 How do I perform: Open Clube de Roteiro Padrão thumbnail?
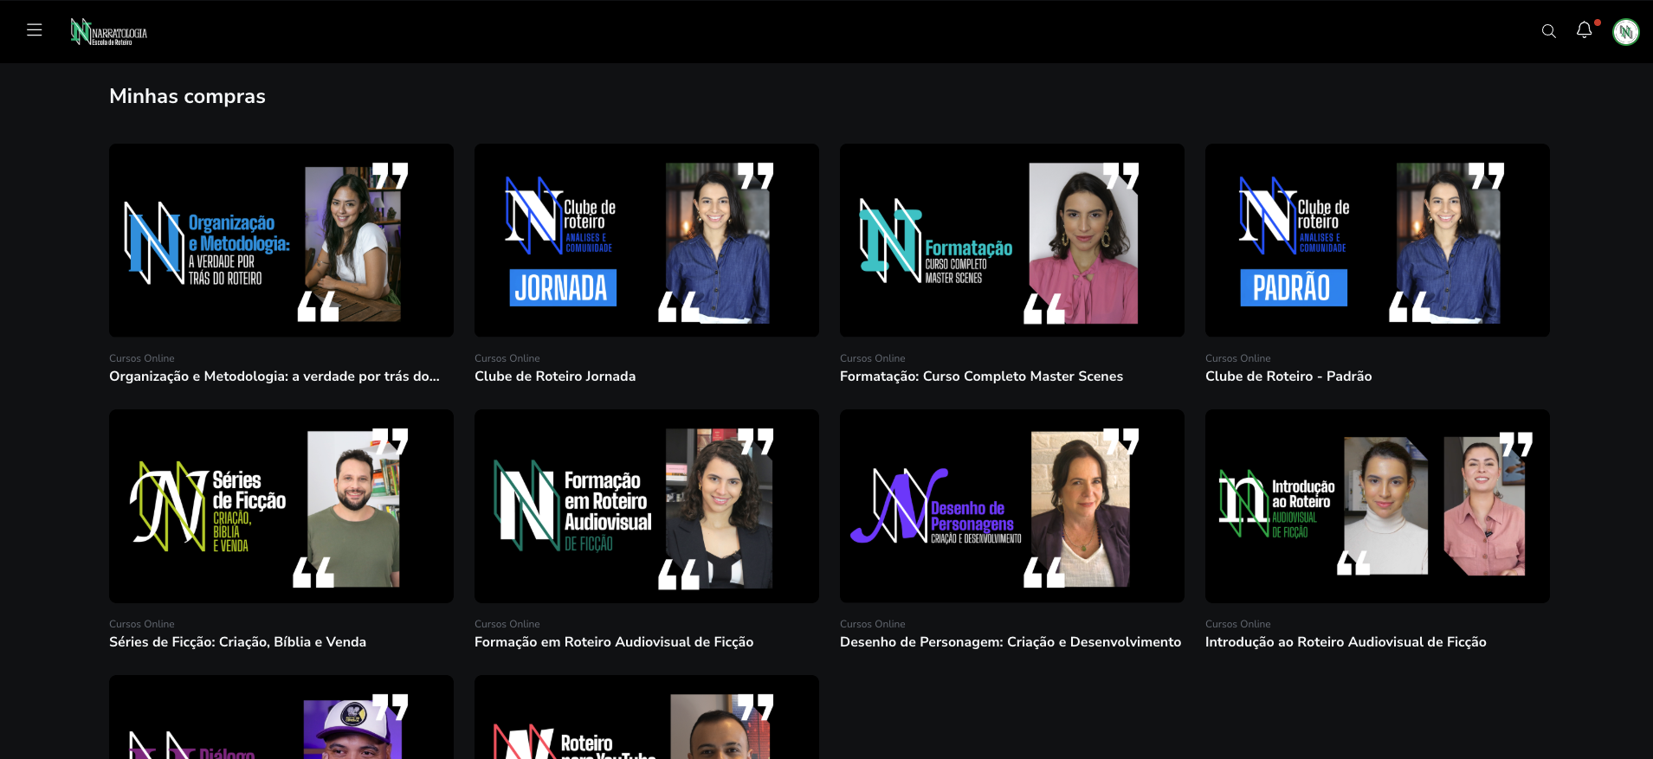point(1378,241)
